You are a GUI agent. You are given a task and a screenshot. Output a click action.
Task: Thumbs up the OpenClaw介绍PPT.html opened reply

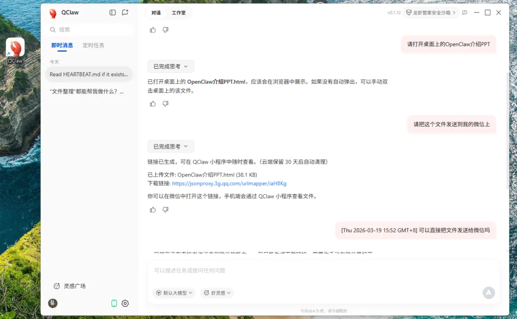pyautogui.click(x=153, y=104)
